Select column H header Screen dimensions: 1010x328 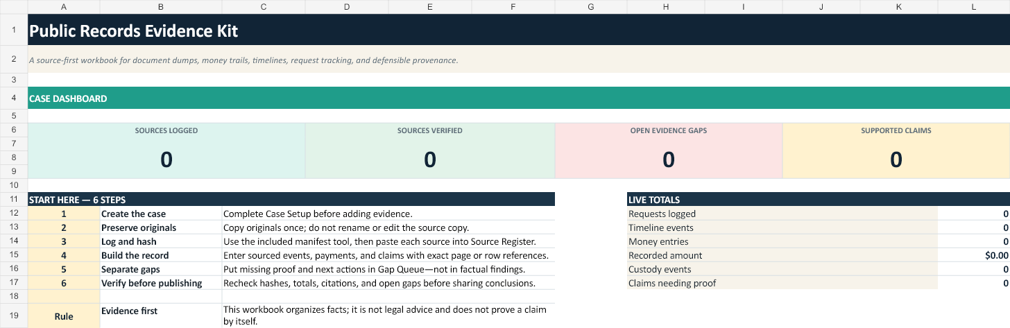(666, 6)
